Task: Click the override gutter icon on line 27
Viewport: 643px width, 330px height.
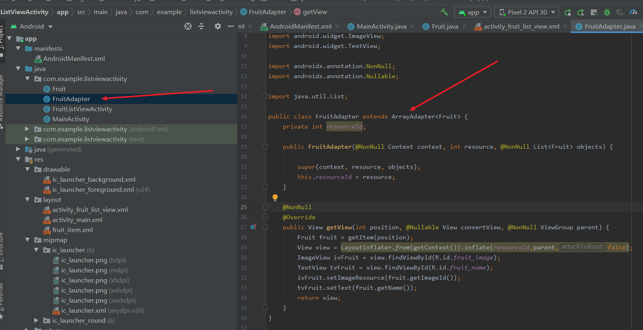Action: click(x=253, y=227)
